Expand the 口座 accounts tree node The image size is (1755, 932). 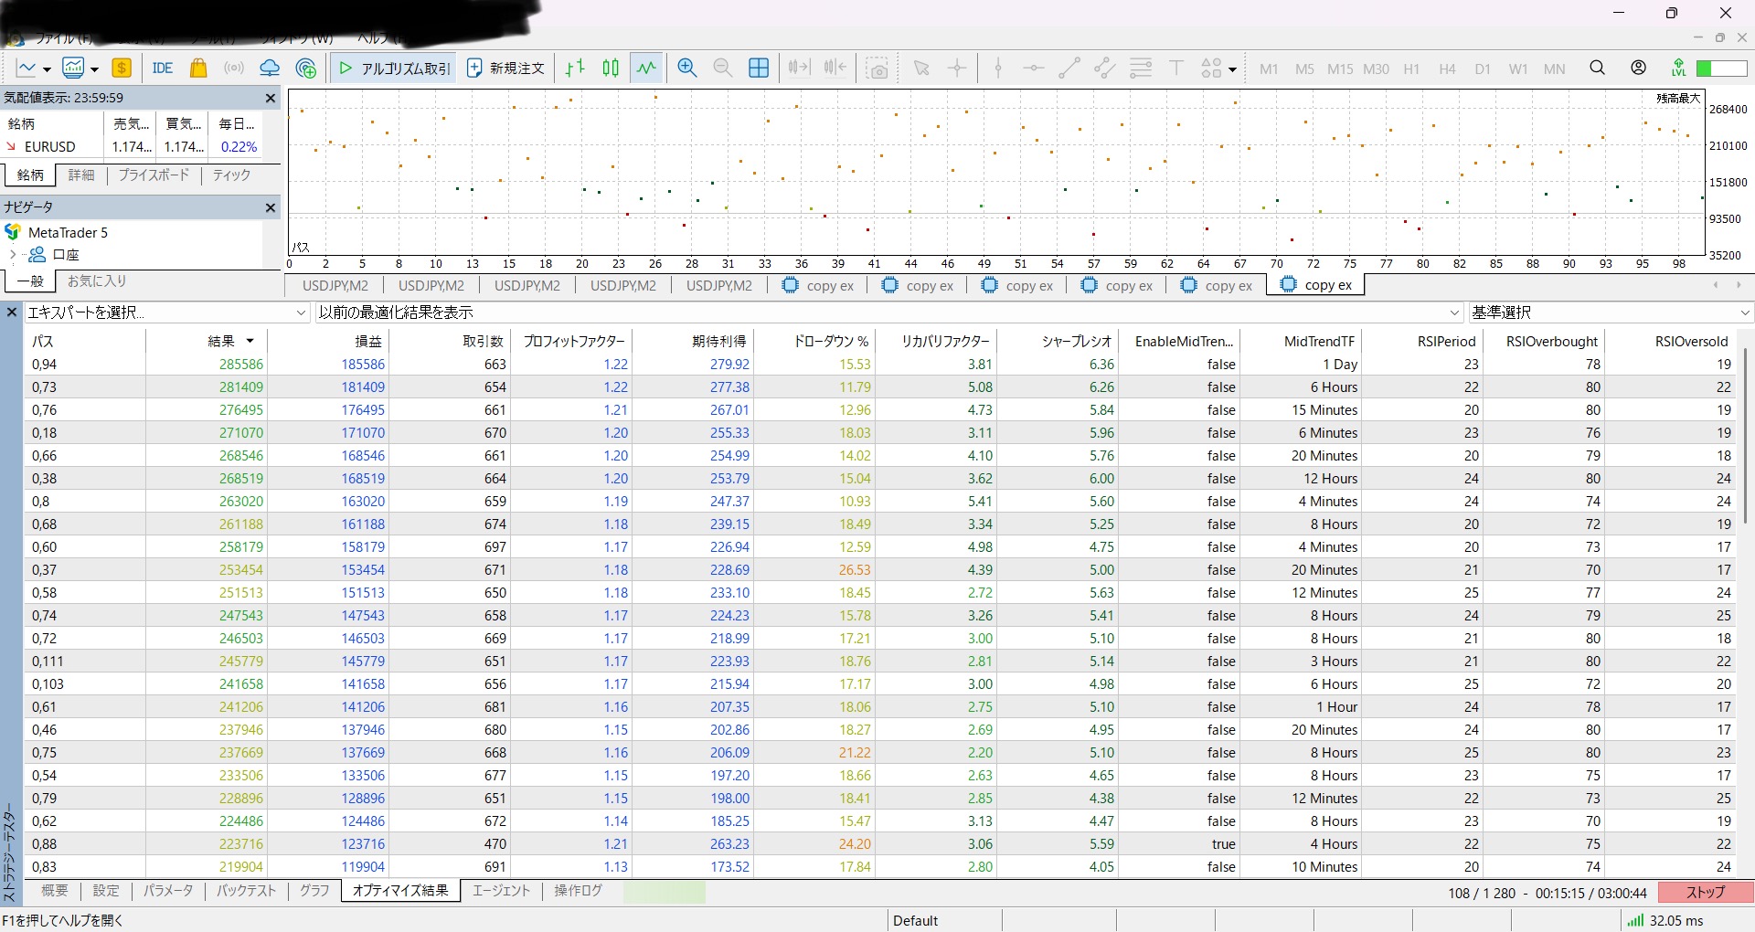coord(12,255)
